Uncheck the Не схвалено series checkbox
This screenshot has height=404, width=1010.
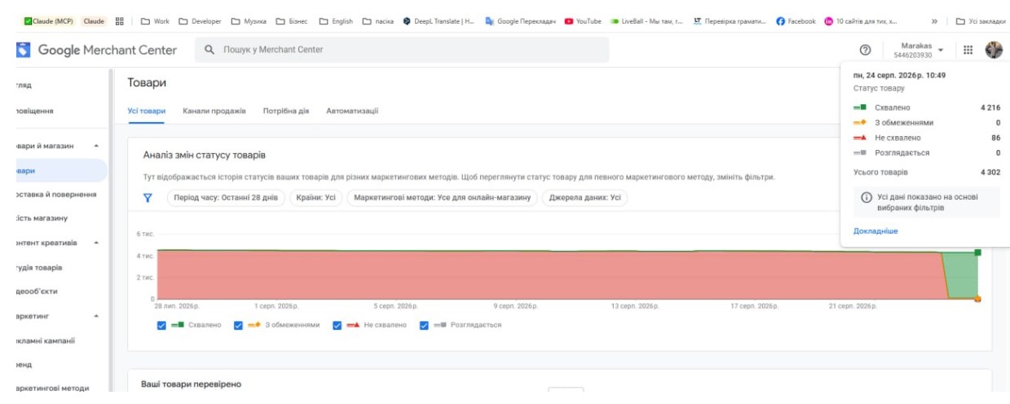pyautogui.click(x=337, y=325)
